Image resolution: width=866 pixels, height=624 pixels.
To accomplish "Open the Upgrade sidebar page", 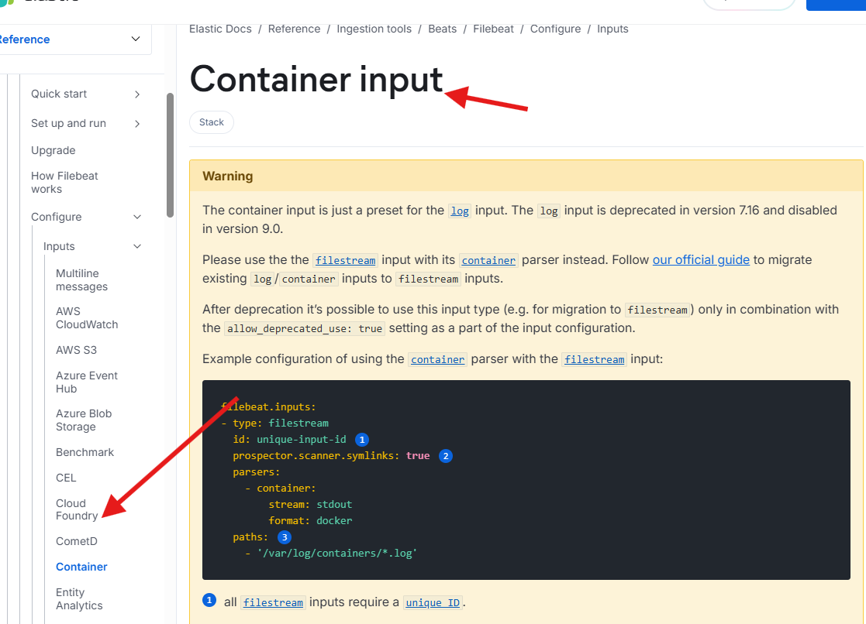I will [x=53, y=150].
